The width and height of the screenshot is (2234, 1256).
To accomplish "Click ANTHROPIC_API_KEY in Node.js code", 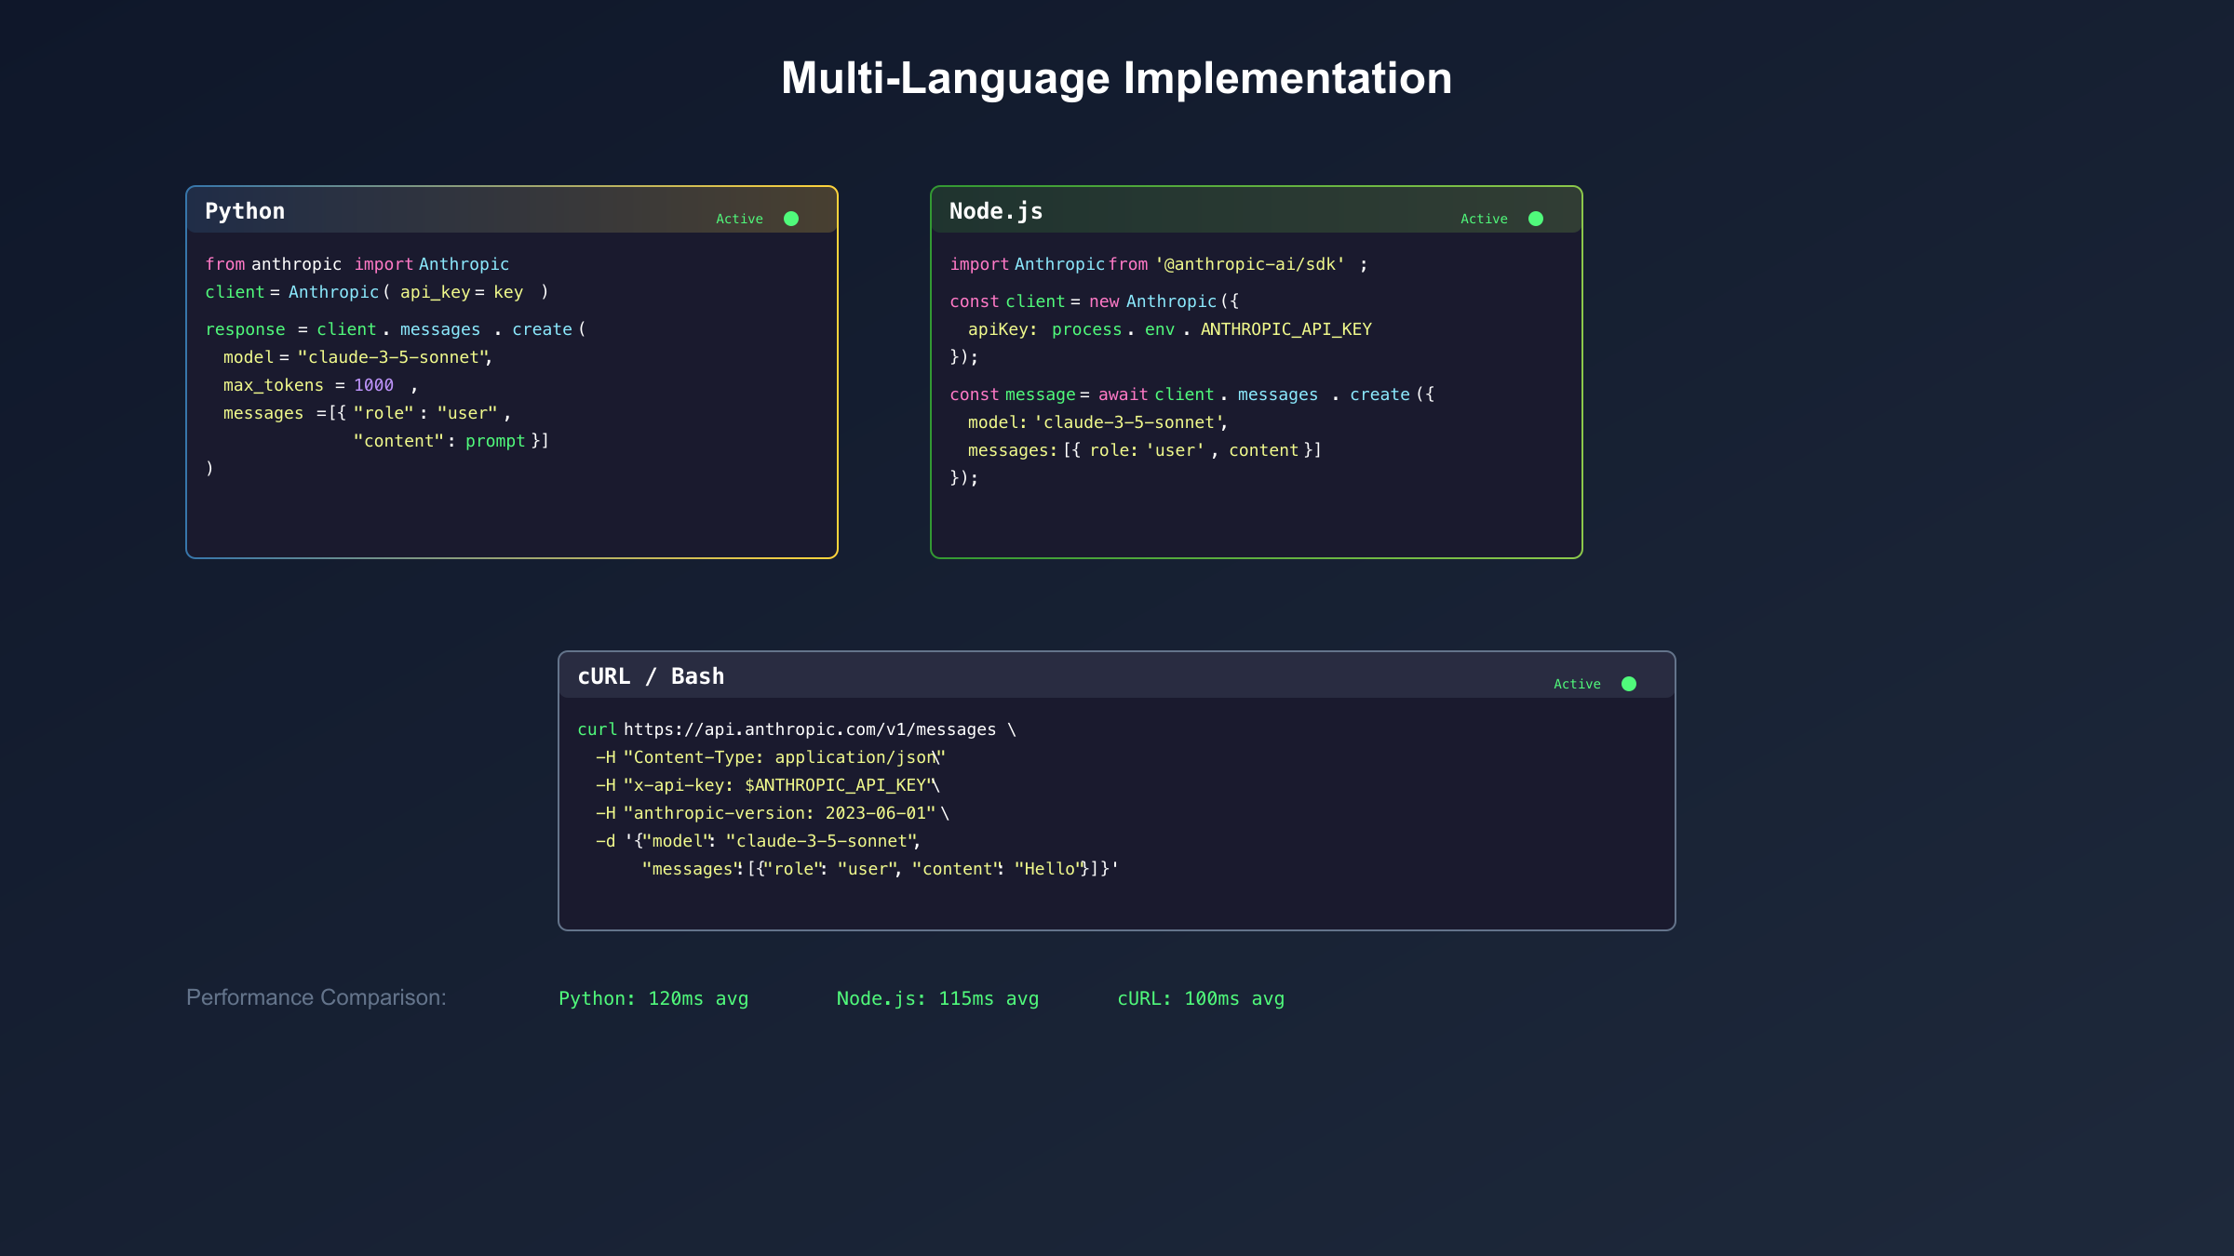I will [1286, 329].
